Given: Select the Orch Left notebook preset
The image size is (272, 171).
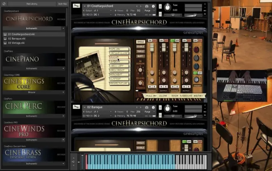Looking at the screenshot, I should point(120,66).
